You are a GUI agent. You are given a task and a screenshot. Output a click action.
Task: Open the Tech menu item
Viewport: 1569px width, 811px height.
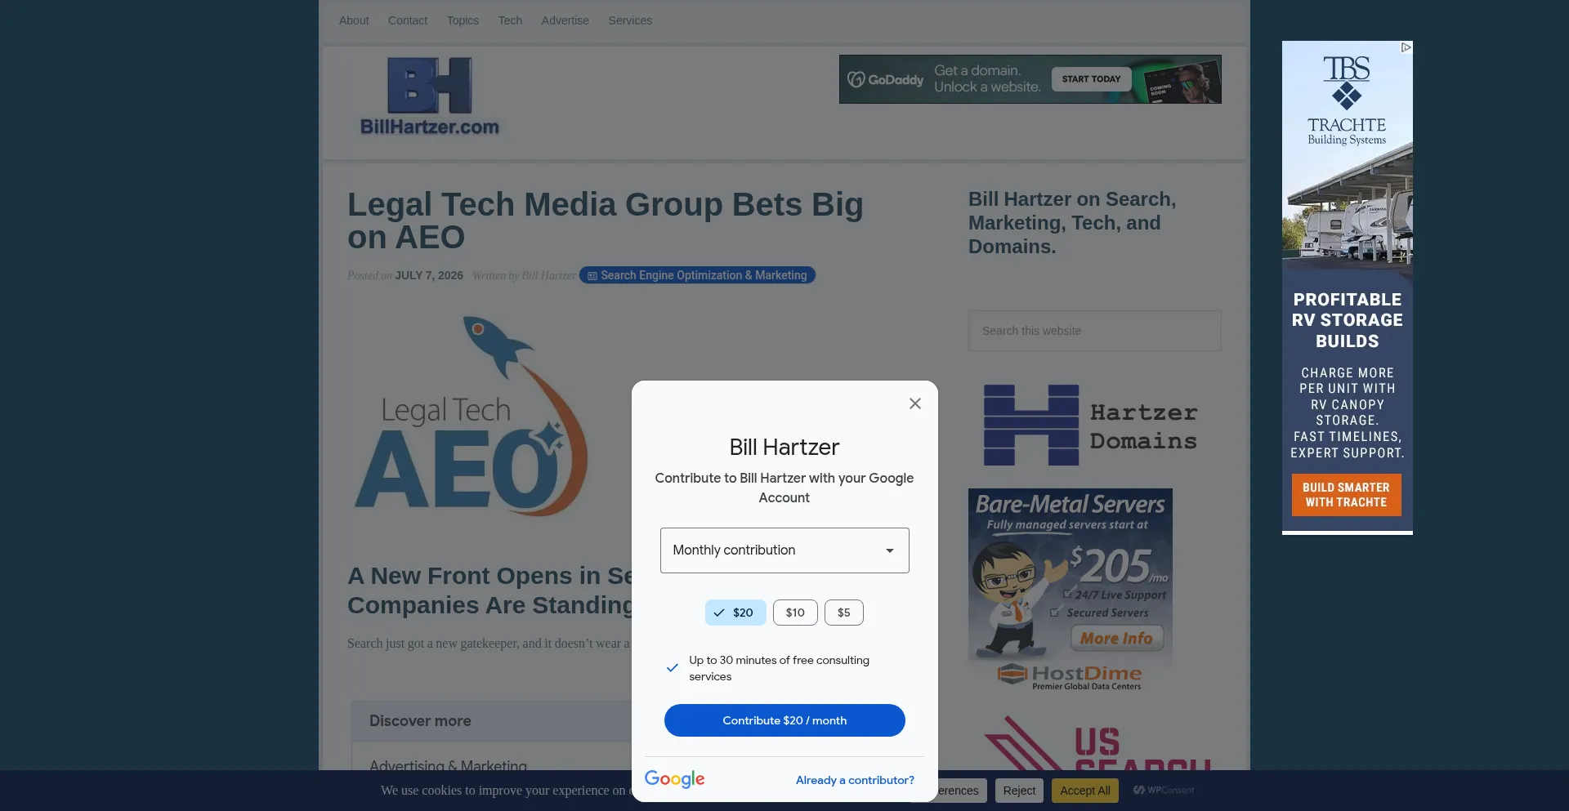(510, 20)
